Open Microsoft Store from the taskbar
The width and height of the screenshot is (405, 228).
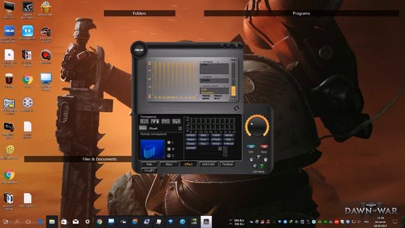coord(64,222)
